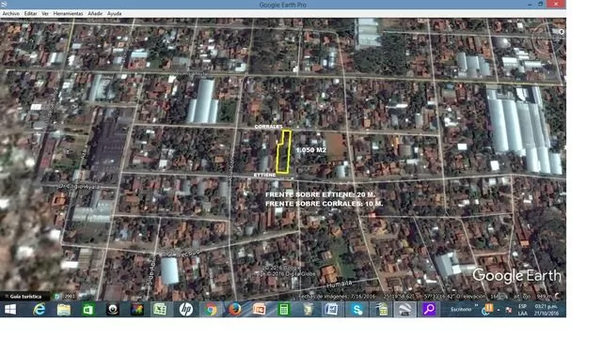Image resolution: width=602 pixels, height=354 pixels.
Task: Click the 2003 historical imagery button
Action: coord(65,296)
